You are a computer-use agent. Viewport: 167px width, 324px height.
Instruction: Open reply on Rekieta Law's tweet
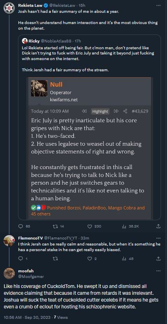pyautogui.click(x=24, y=226)
